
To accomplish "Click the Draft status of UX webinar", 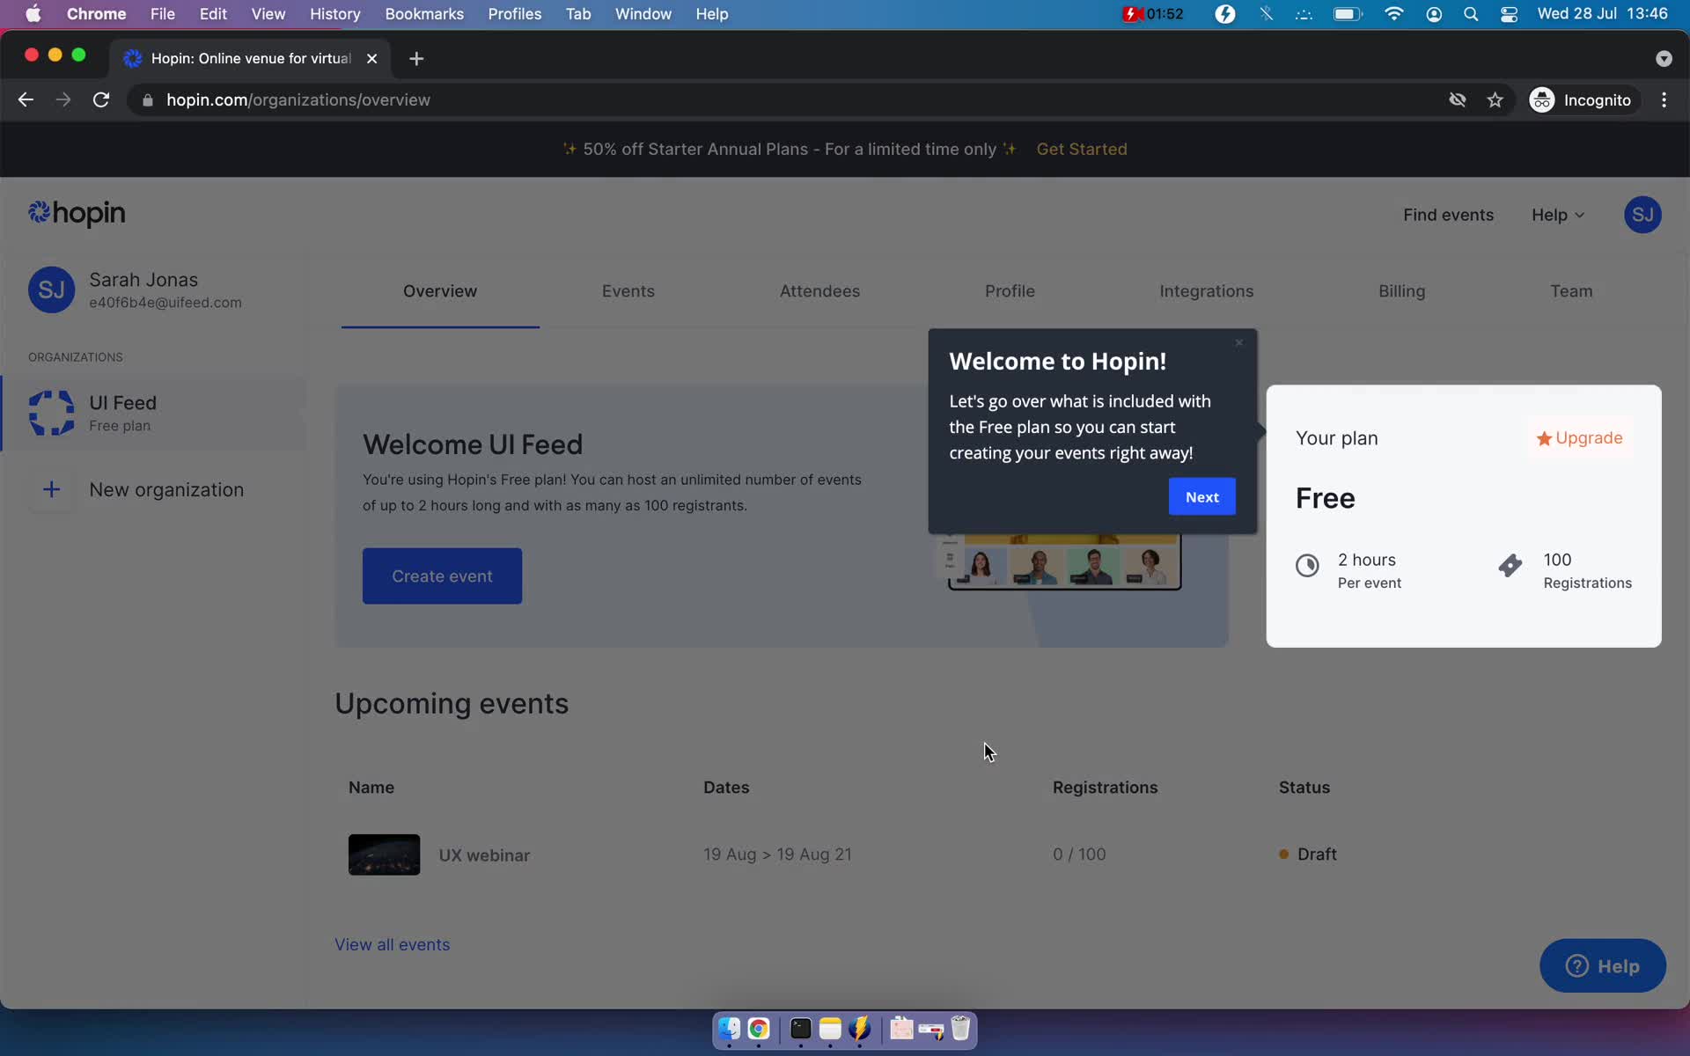I will (1307, 854).
